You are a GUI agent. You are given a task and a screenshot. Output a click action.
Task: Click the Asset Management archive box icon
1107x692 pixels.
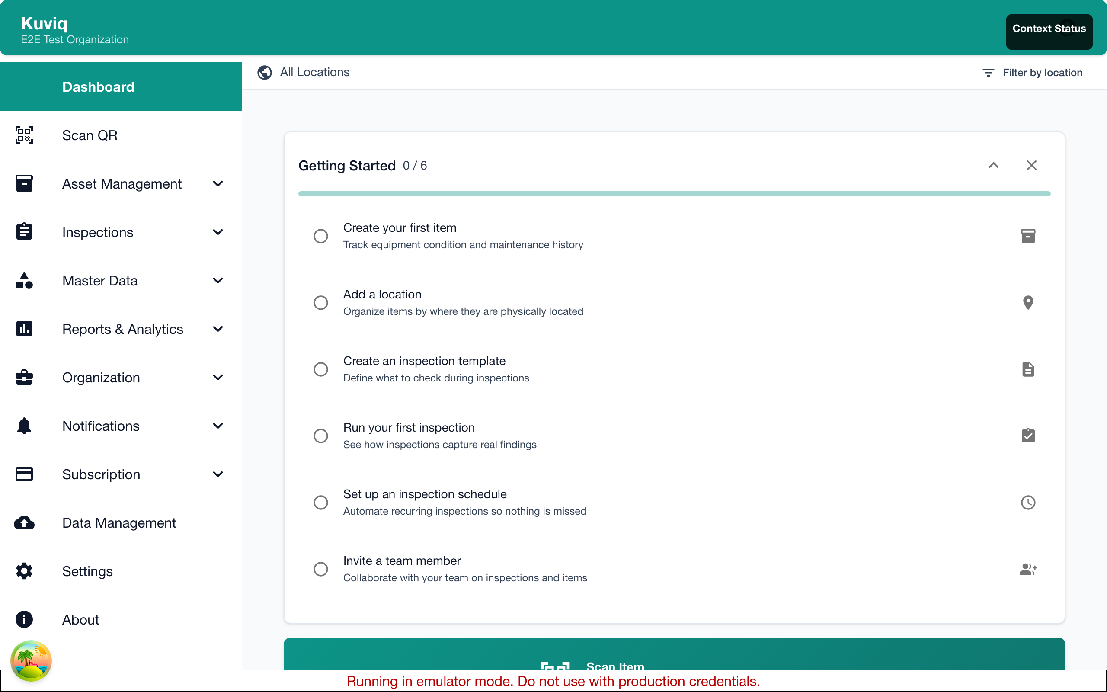point(24,183)
